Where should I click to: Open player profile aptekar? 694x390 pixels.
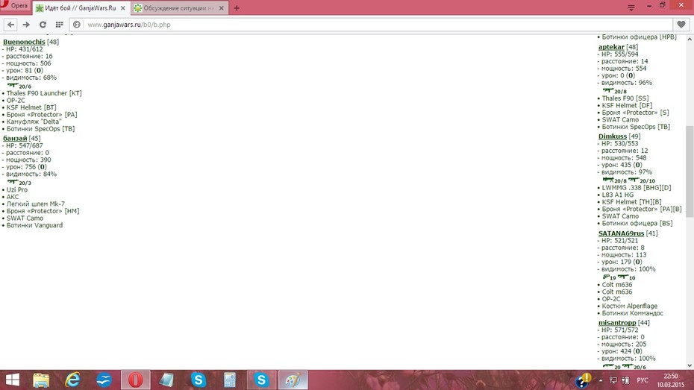[x=611, y=47]
